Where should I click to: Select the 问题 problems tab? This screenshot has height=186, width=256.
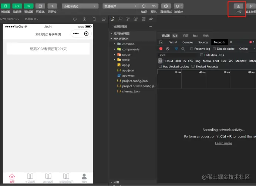point(185,36)
